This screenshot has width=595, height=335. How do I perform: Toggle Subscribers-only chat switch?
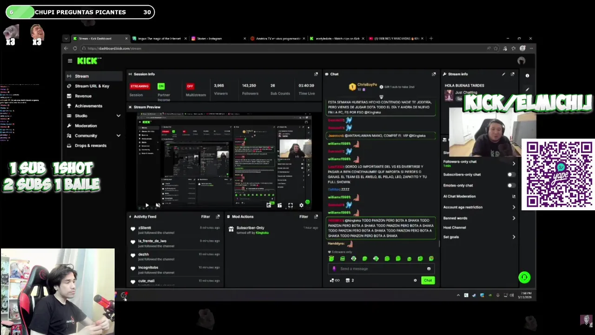(x=511, y=174)
